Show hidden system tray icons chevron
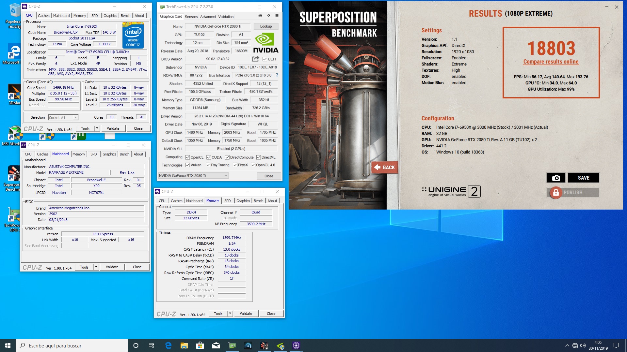Screen dimensions: 627x352 point(567,345)
